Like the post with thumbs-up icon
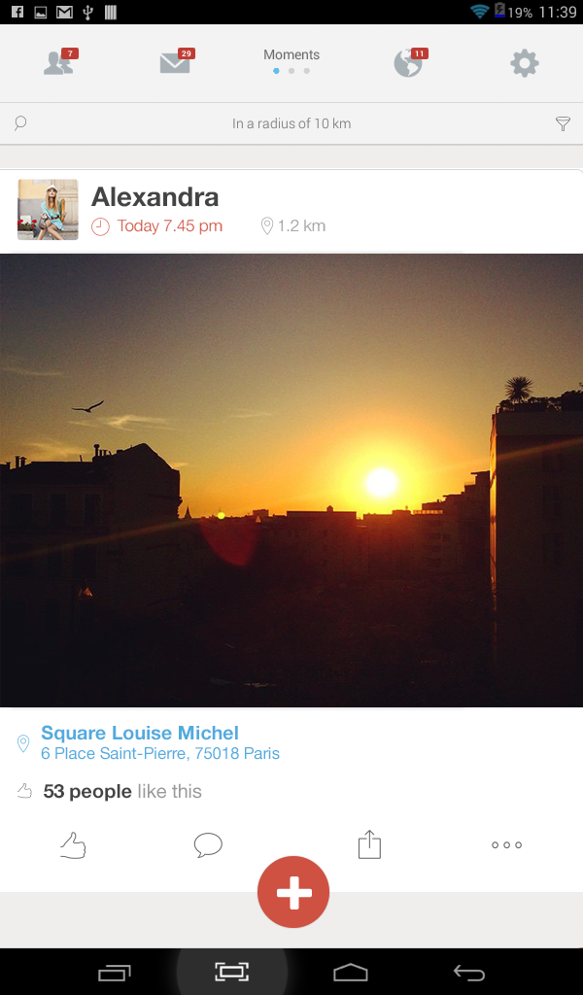Screen dimensions: 583x995 point(73,845)
